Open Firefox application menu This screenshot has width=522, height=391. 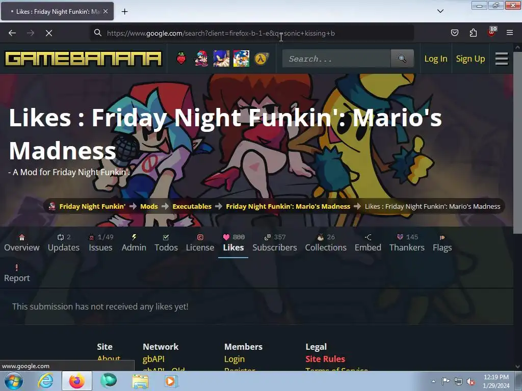(x=510, y=33)
